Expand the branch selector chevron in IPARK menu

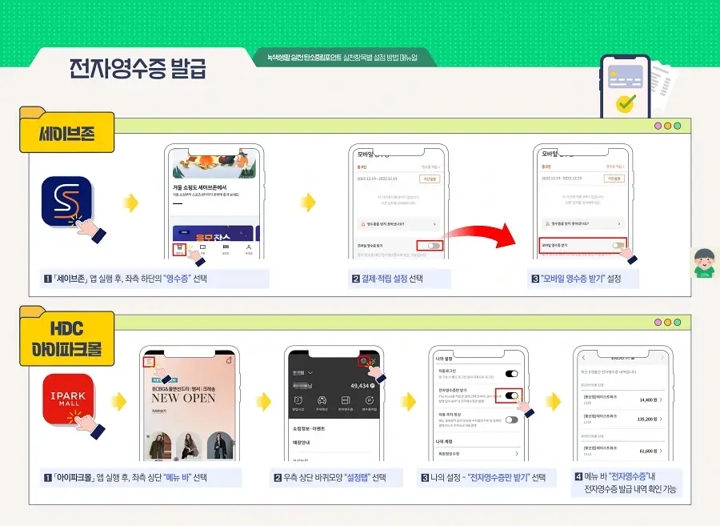(310, 372)
